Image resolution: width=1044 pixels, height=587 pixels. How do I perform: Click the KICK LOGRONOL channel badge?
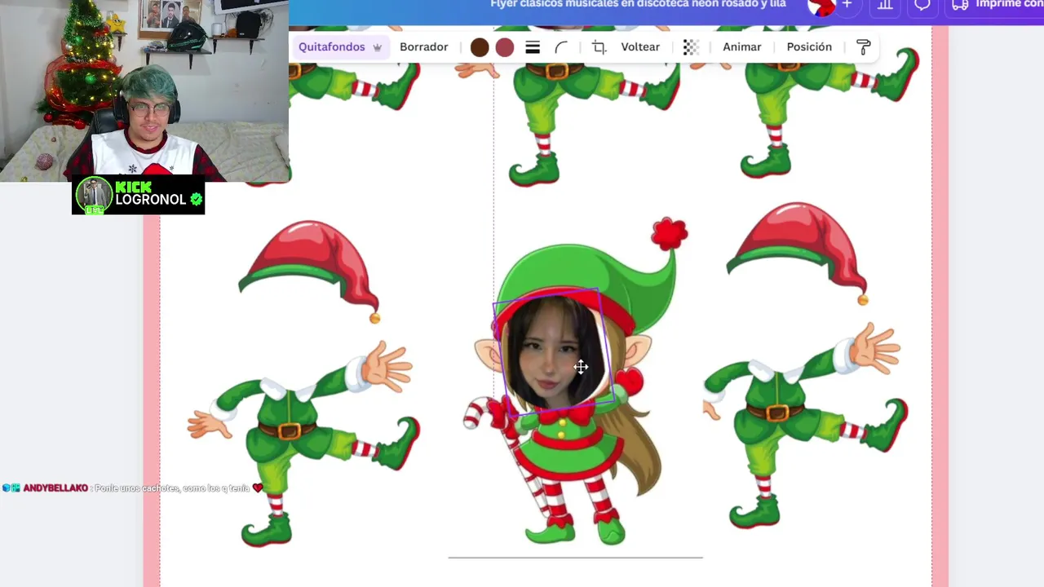point(138,195)
